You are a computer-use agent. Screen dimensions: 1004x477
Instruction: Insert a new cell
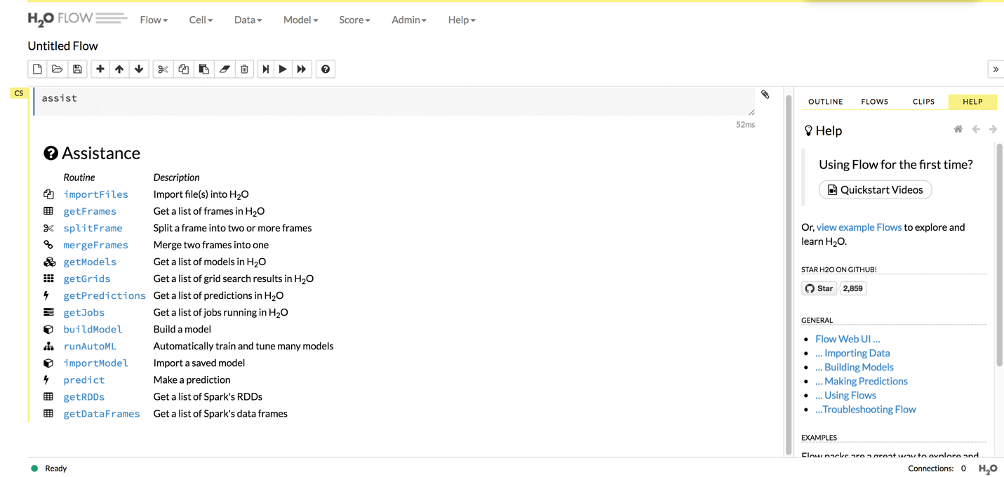100,69
